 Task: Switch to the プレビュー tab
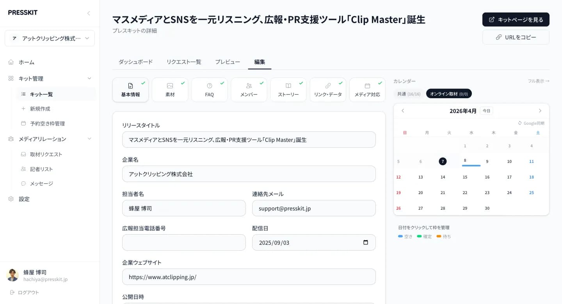[x=228, y=62]
